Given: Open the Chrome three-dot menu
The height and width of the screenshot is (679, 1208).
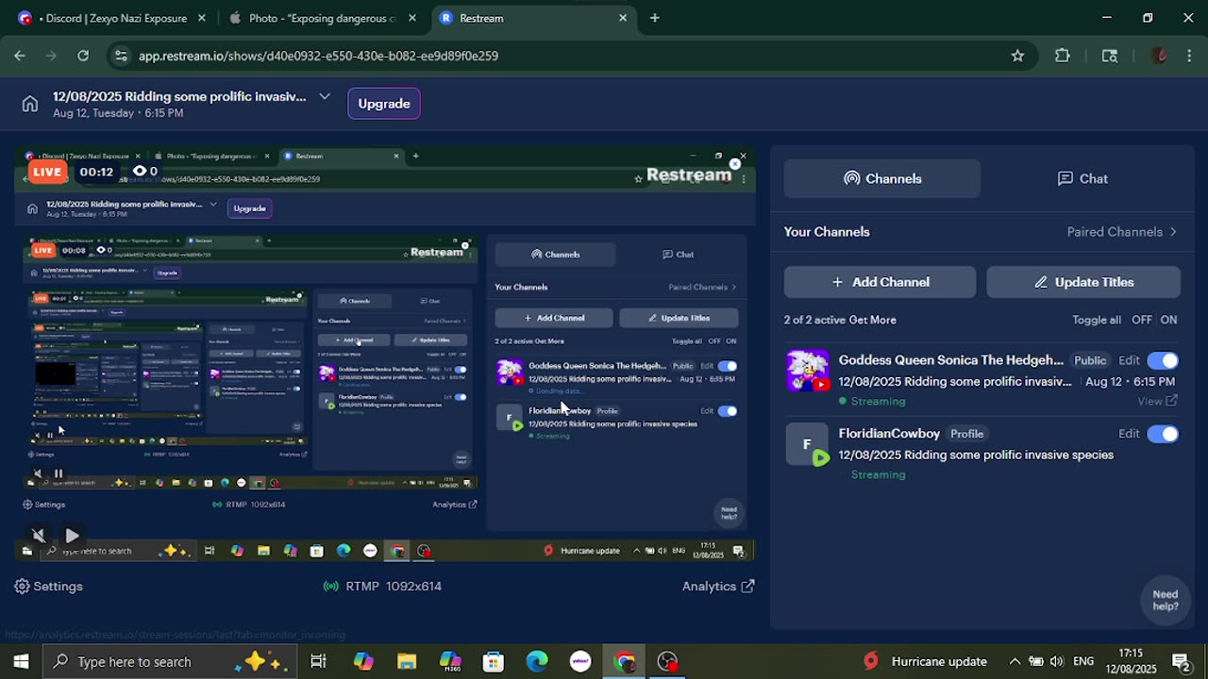Looking at the screenshot, I should (1188, 56).
